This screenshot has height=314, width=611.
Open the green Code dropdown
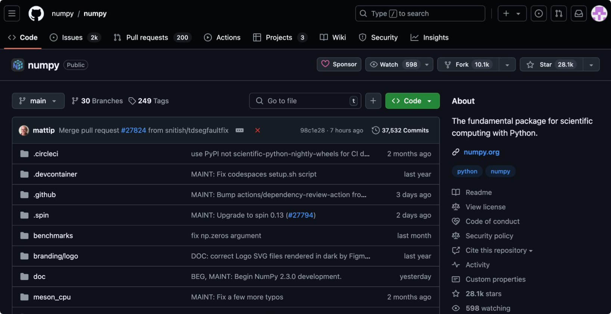click(x=412, y=101)
